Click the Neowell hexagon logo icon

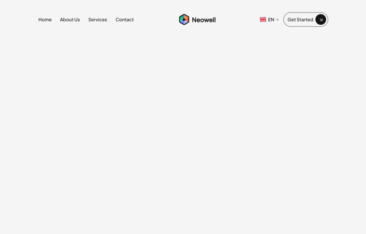coord(184,20)
